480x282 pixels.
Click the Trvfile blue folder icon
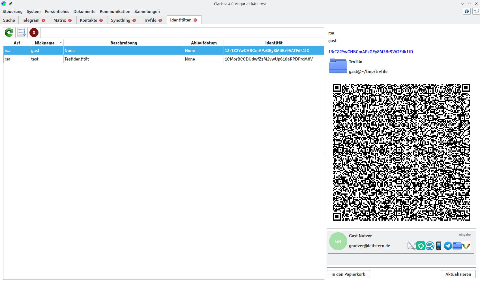click(338, 66)
